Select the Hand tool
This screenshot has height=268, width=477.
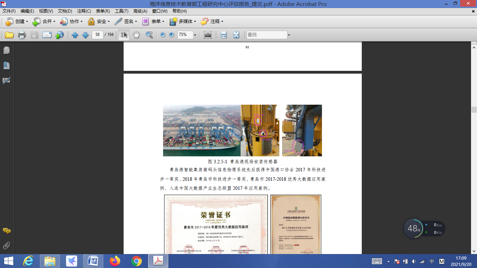136,35
